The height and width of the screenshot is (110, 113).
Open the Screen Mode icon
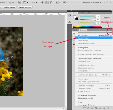64,3
